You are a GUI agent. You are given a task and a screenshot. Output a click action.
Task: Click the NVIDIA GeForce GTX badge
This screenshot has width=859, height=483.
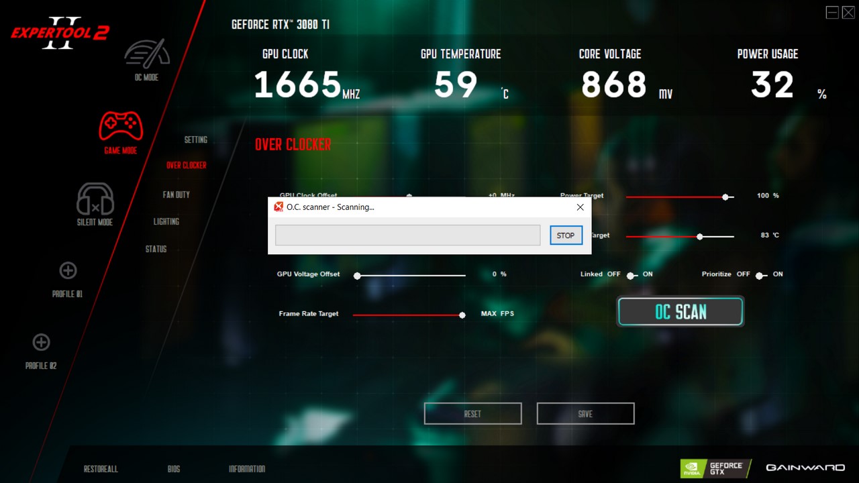click(715, 468)
